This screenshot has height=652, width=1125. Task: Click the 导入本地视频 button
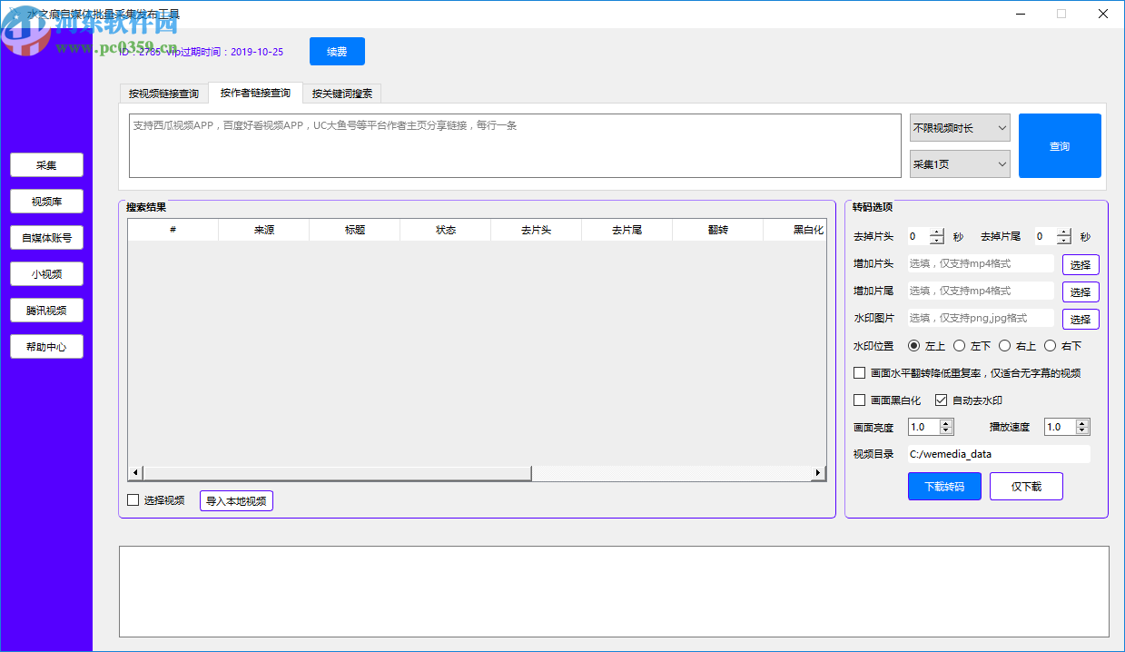[236, 500]
